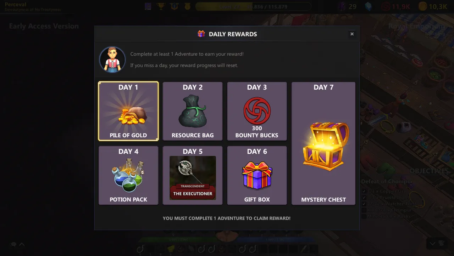Collapse the objectives panel with chevron
Image resolution: width=454 pixels, height=256 pixels.
432,244
